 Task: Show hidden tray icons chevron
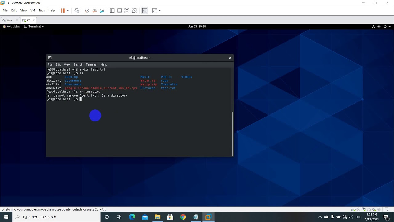pos(320,217)
